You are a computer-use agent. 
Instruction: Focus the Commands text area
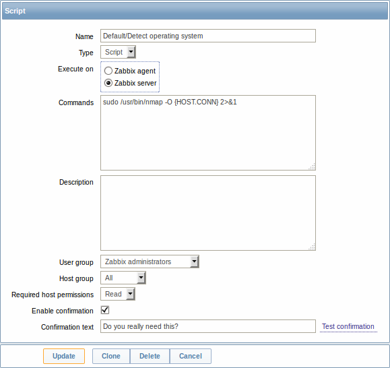point(208,133)
